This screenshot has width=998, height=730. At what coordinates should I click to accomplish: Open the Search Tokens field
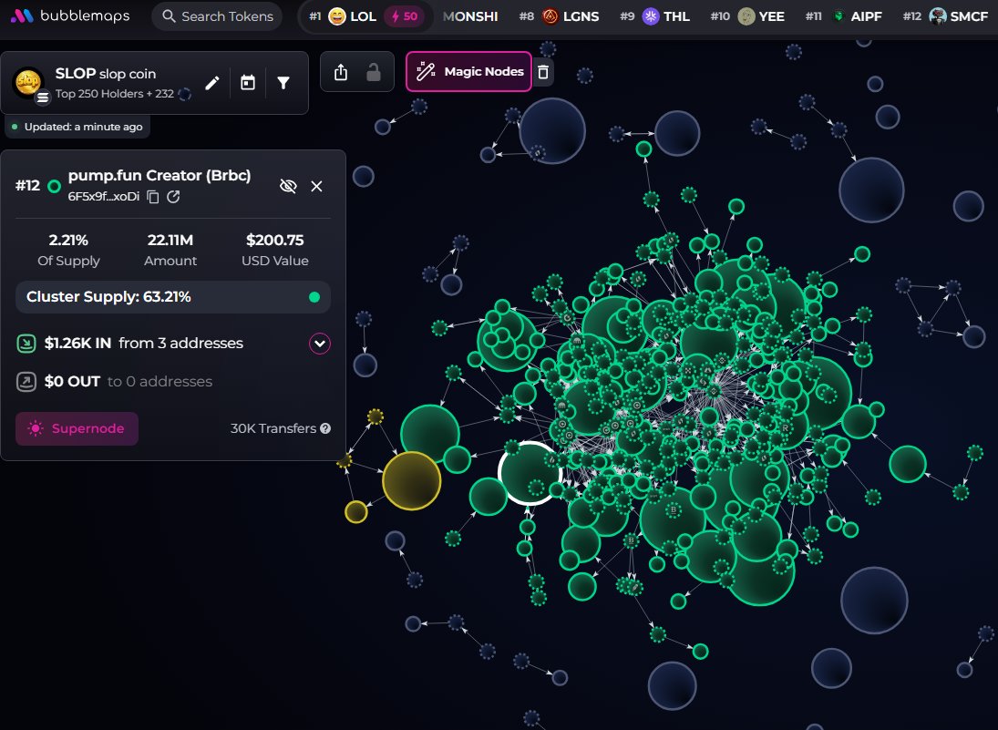(x=217, y=15)
